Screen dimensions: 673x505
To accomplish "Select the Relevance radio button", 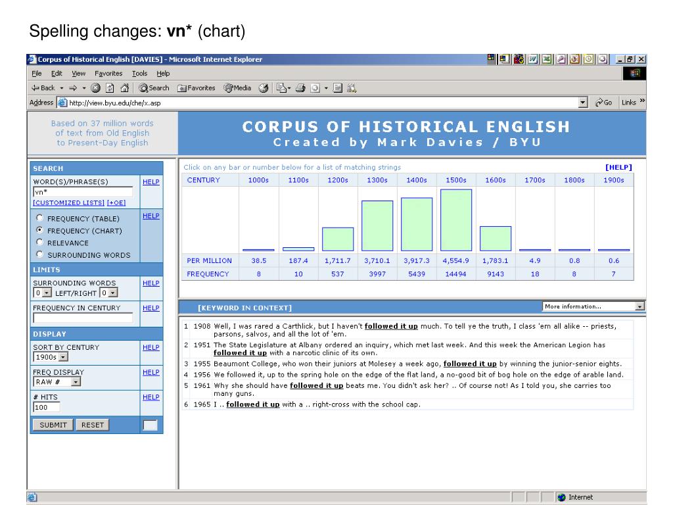I will 40,242.
